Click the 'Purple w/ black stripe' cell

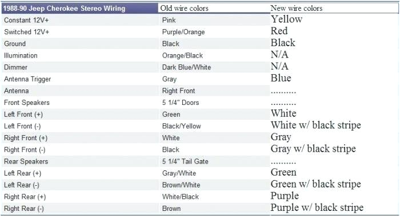317,207
